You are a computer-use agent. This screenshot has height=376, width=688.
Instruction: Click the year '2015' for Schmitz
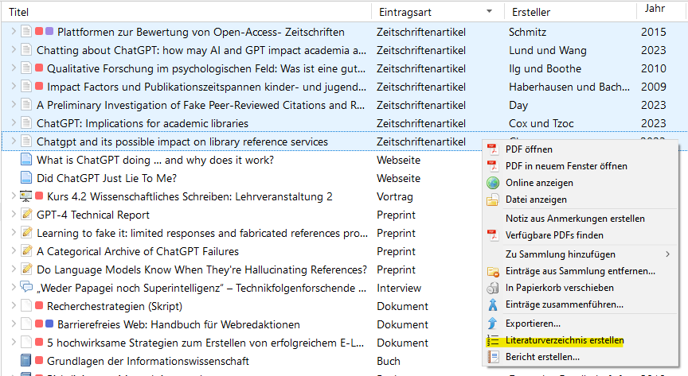coord(653,32)
